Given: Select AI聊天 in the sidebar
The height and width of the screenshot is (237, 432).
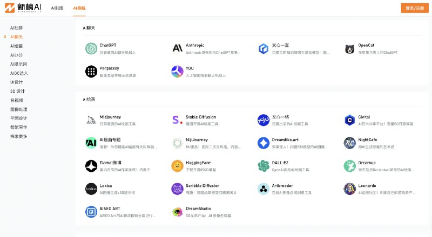Looking at the screenshot, I should click(x=17, y=37).
